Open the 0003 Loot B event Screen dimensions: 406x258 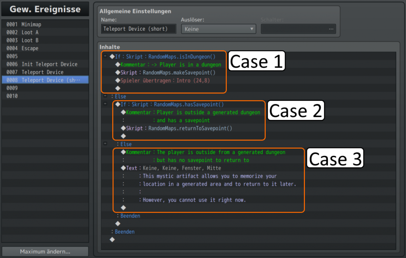(x=45, y=40)
